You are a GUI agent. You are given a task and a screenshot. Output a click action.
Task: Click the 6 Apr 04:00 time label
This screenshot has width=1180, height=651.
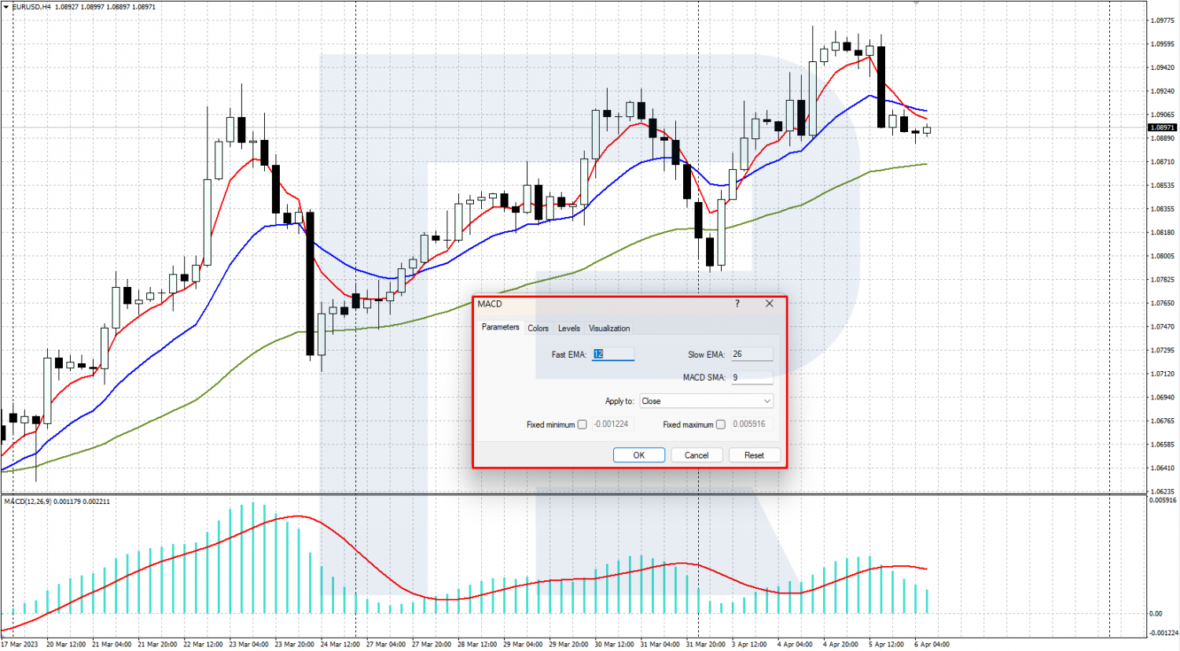pos(932,644)
